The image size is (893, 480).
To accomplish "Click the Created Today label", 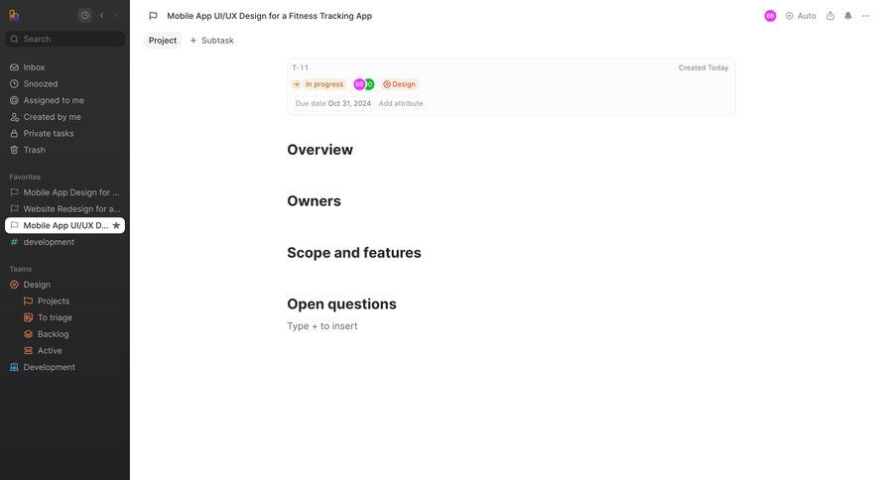I will (703, 67).
